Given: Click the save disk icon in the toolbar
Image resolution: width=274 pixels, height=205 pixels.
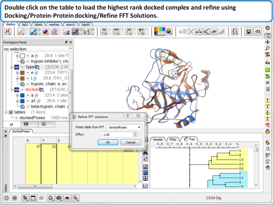Looking at the screenshot, I should coord(248,32).
